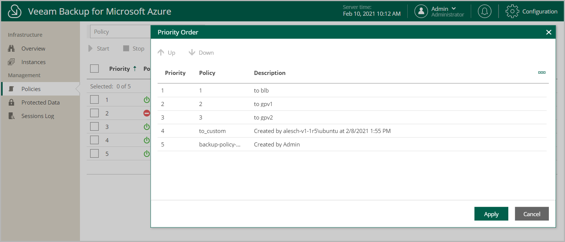
Task: Click the Policies sidebar icon
Action: [x=11, y=89]
